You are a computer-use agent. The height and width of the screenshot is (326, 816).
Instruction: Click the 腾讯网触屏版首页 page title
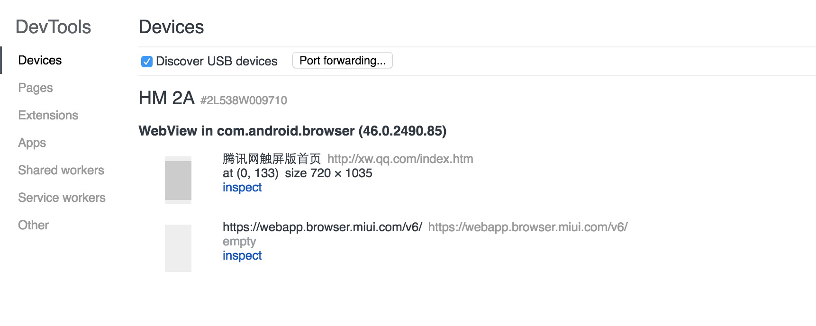coord(272,159)
